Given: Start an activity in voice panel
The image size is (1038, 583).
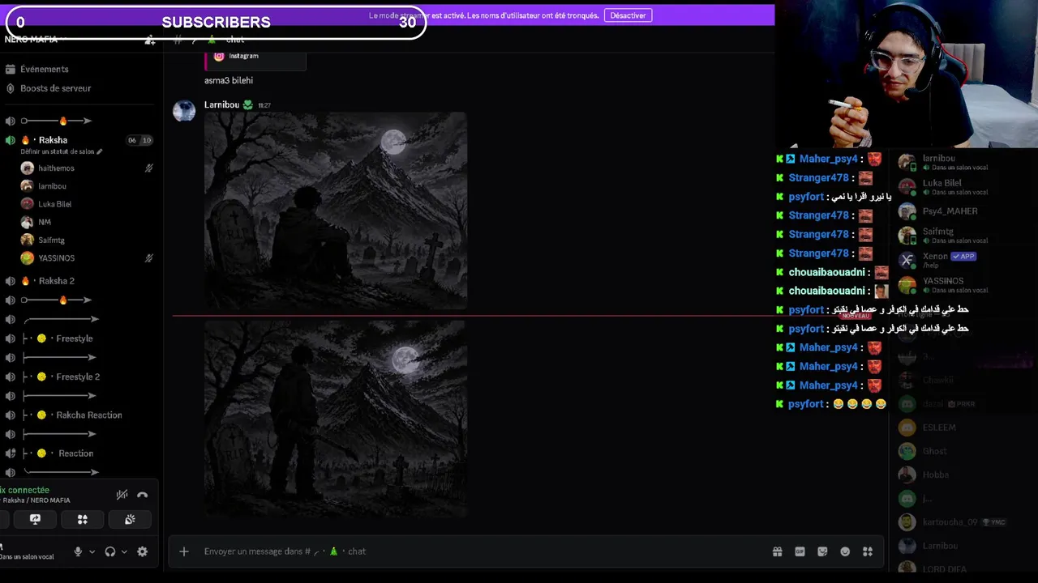Looking at the screenshot, I should tap(82, 519).
